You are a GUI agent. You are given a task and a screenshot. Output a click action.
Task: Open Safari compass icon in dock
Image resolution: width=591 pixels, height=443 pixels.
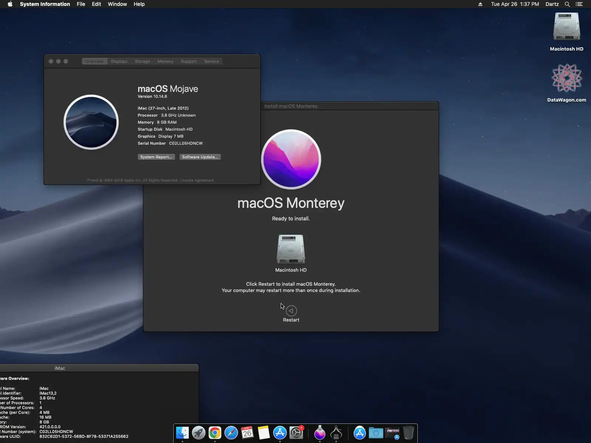pos(231,433)
